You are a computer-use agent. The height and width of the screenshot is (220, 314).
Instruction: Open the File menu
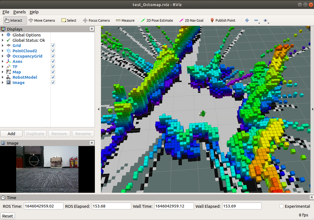(6, 12)
